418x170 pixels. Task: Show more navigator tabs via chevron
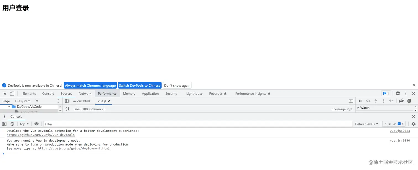click(37, 101)
